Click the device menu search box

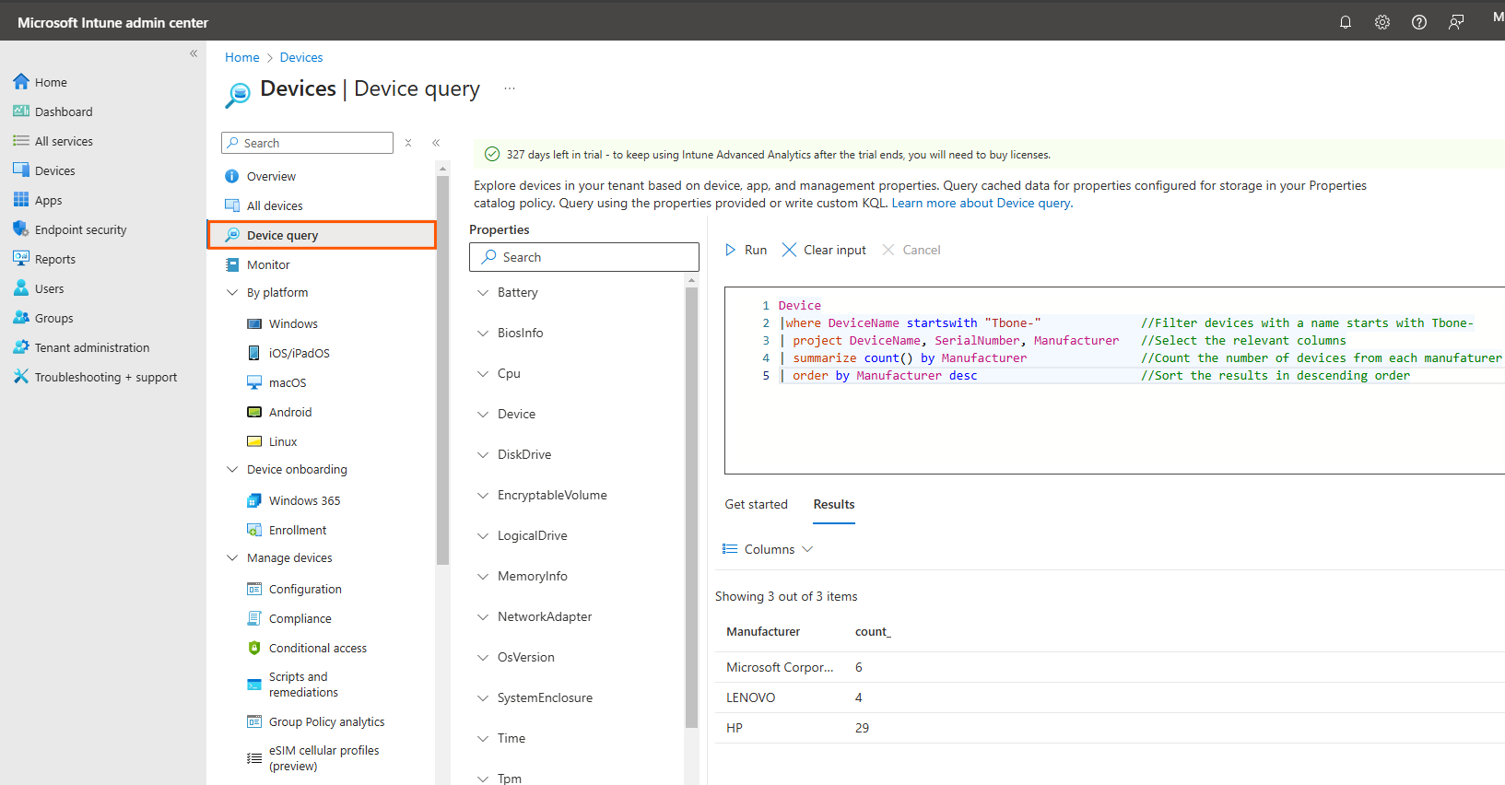(308, 143)
